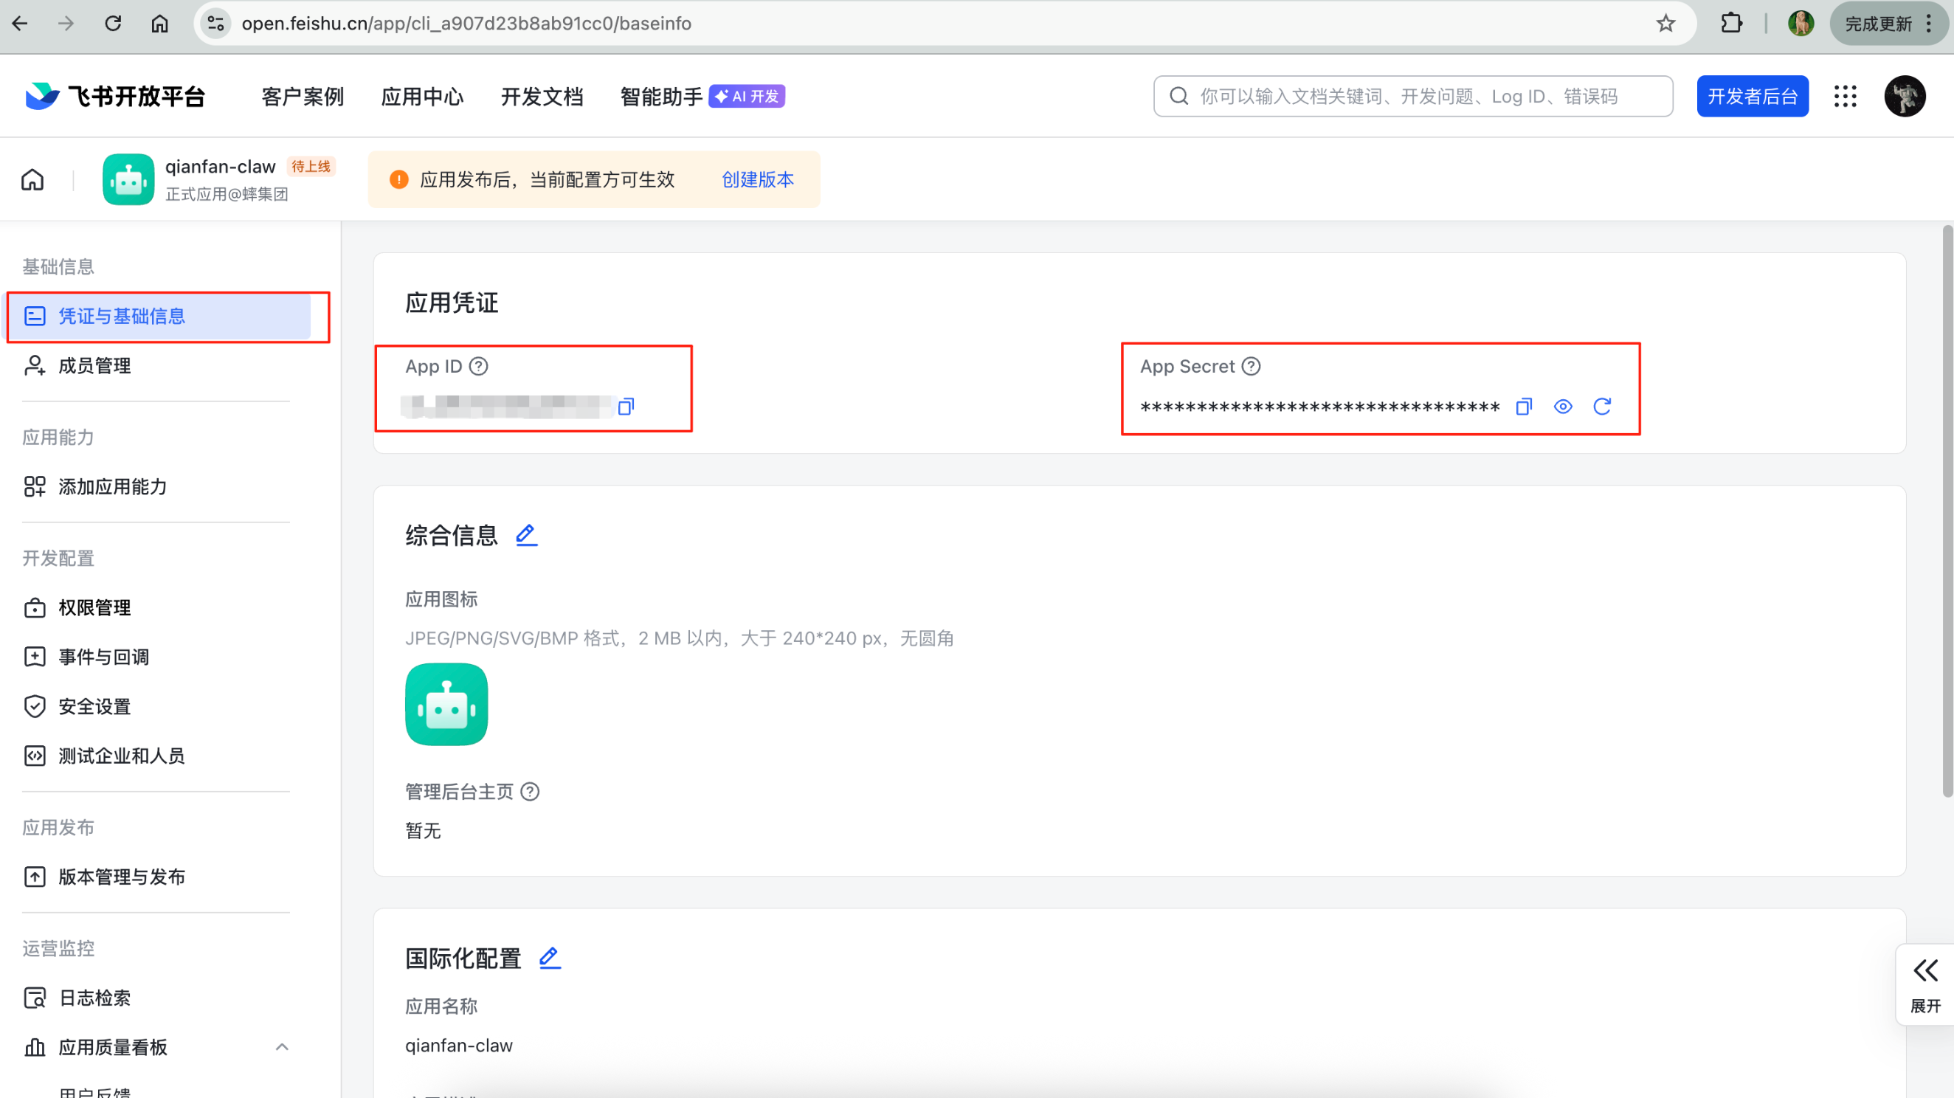Reset the App Secret with refresh icon
1954x1098 pixels.
[1602, 407]
